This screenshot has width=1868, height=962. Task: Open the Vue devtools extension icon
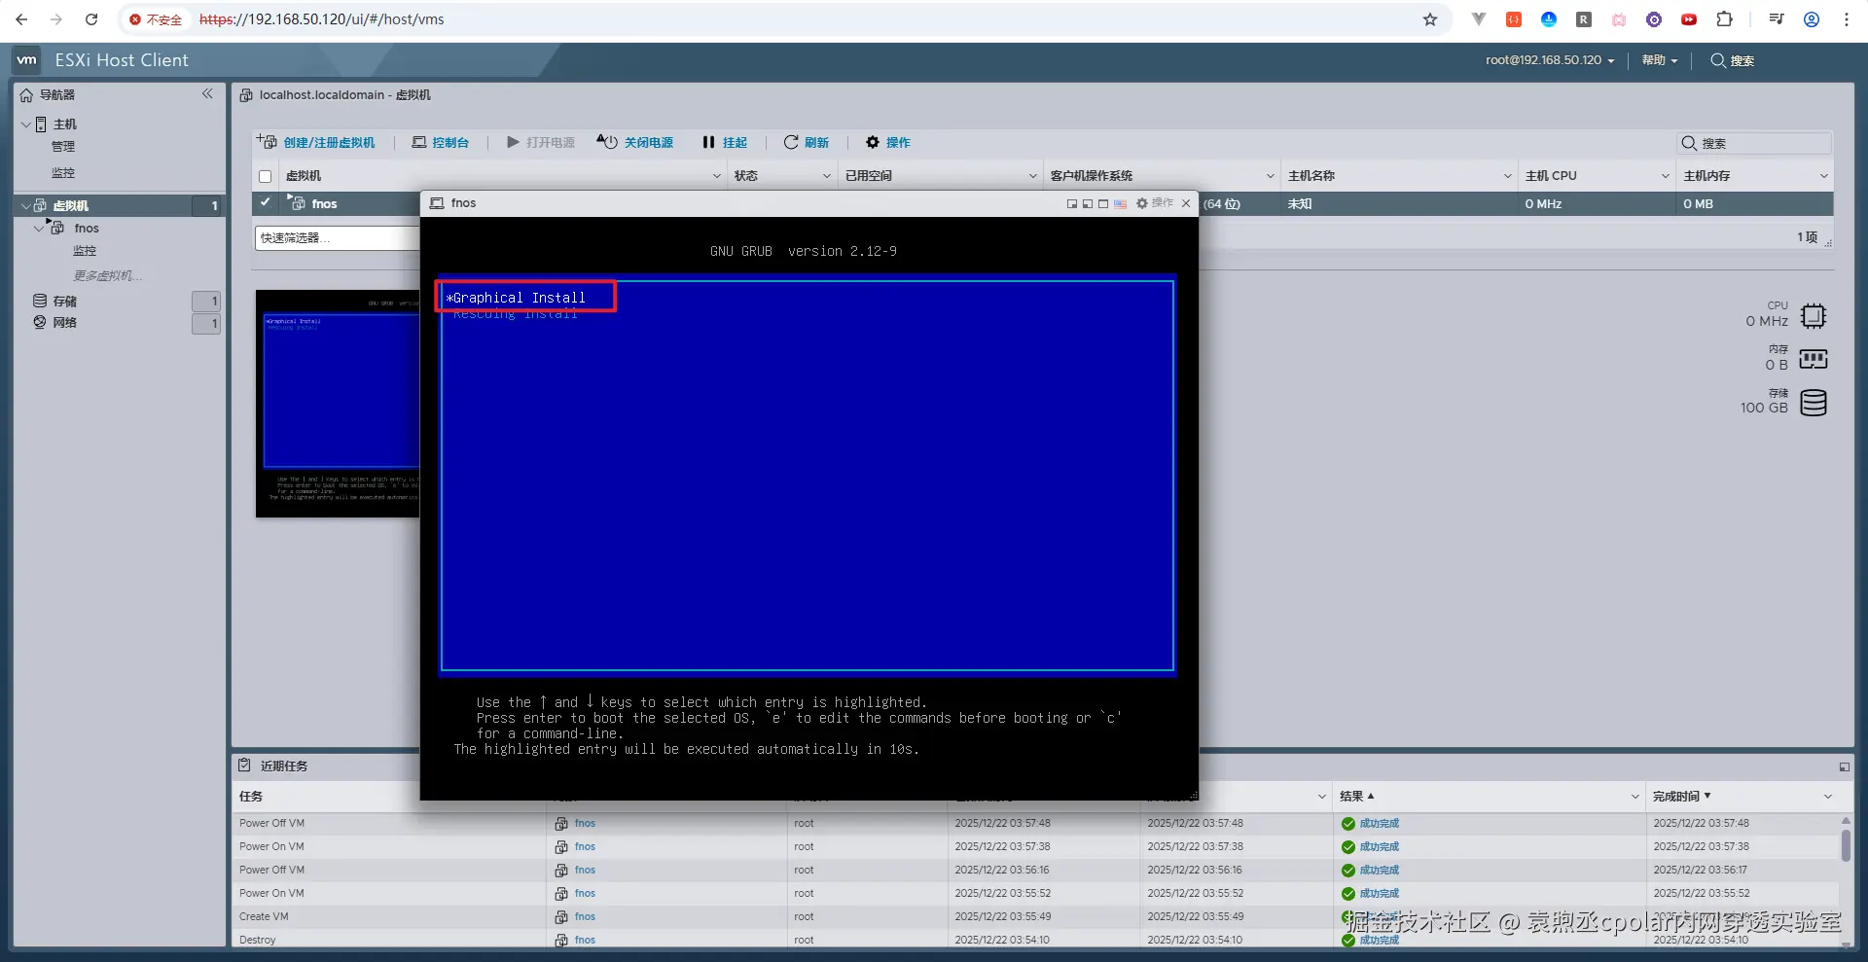tap(1479, 19)
